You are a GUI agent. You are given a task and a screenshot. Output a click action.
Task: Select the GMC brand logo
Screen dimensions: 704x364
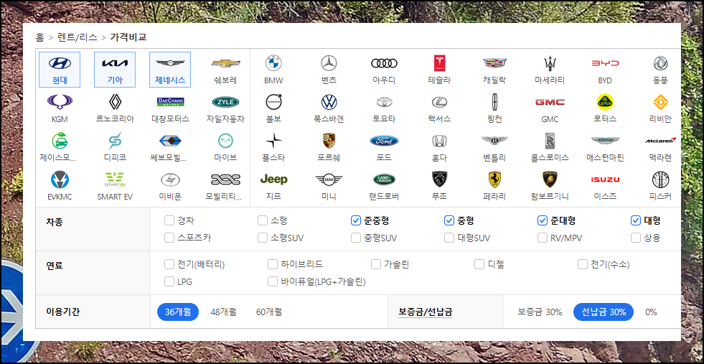click(550, 102)
